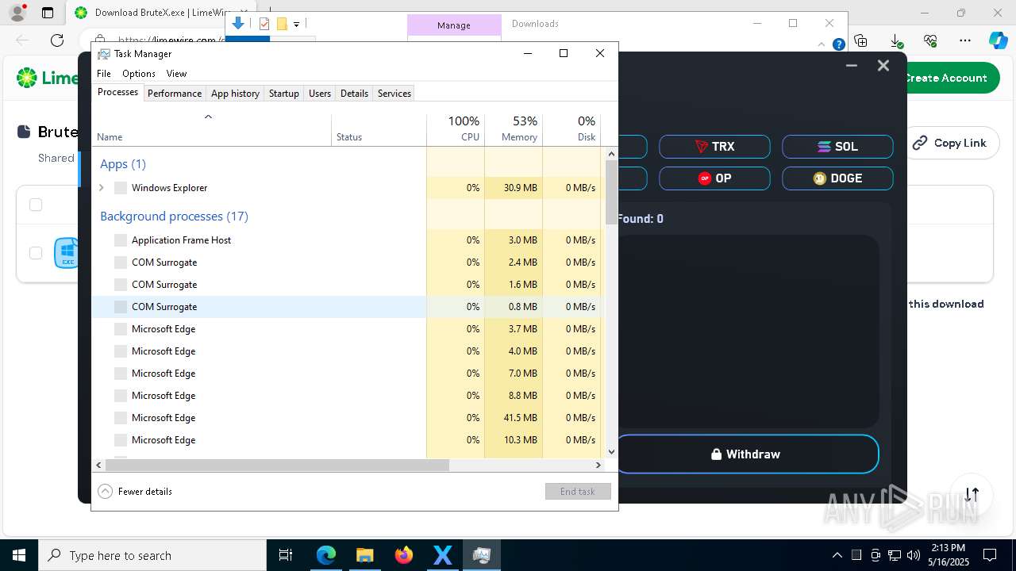Open Edge downloads toolbar icon
The width and height of the screenshot is (1016, 571).
coord(896,40)
